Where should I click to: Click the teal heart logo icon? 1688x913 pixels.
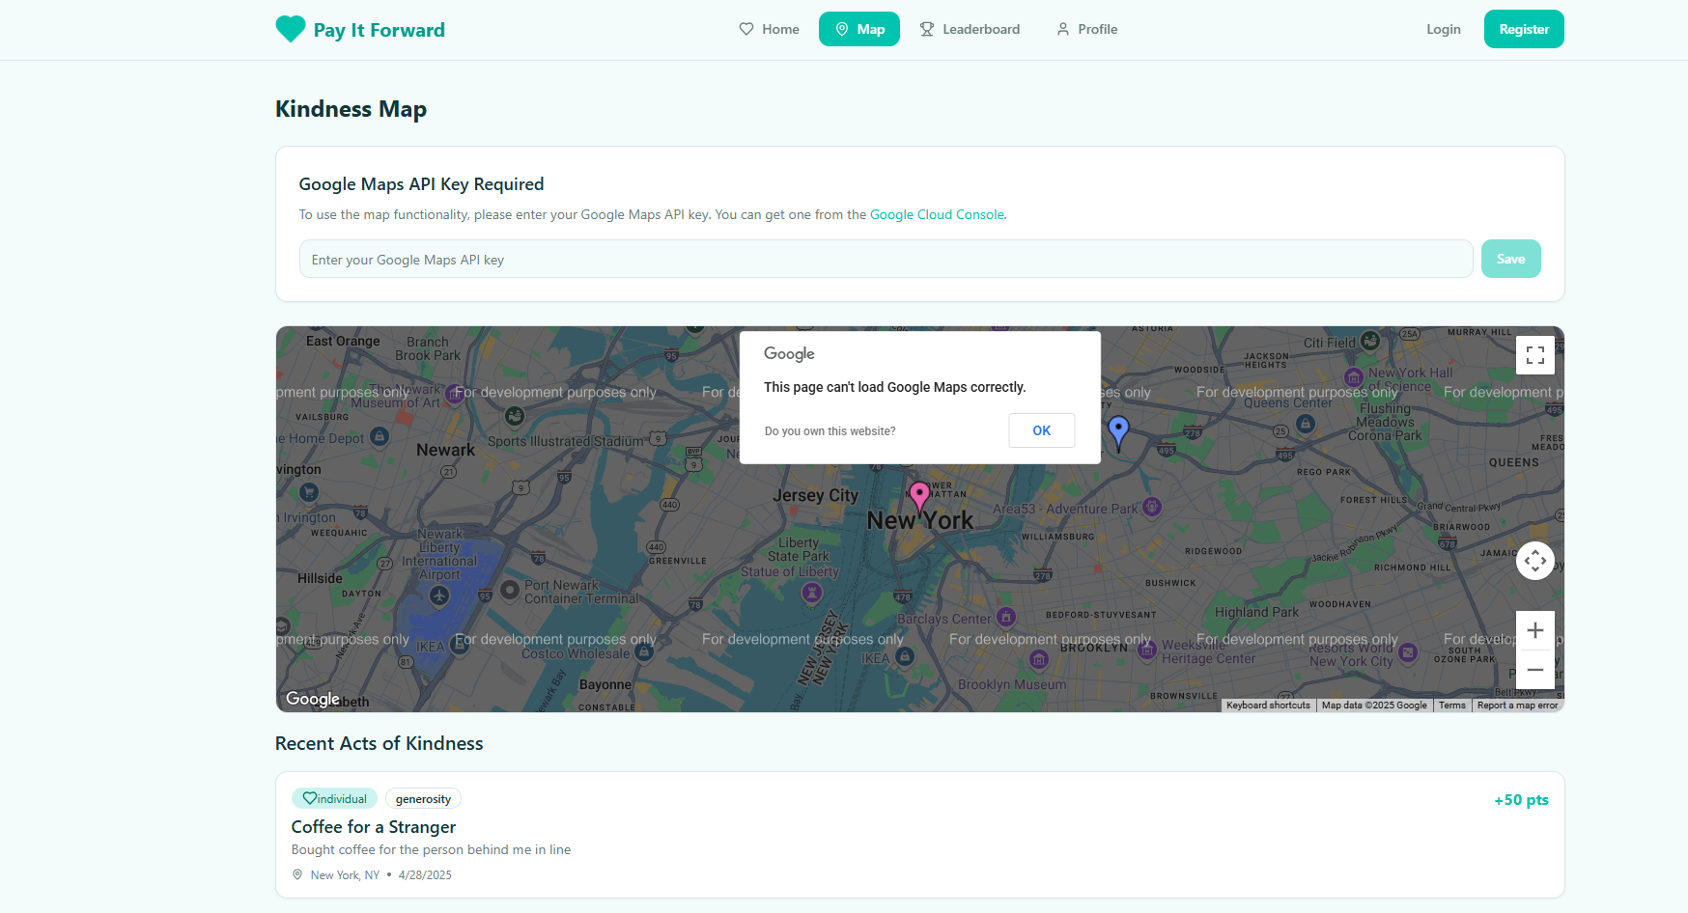click(291, 30)
